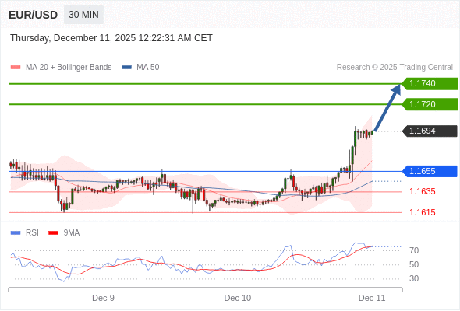Click the Dec 11 date axis label
460x311 pixels.
(372, 298)
